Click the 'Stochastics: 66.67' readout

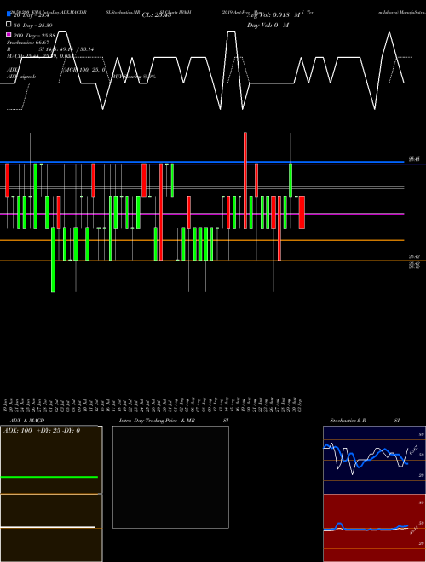(28, 43)
